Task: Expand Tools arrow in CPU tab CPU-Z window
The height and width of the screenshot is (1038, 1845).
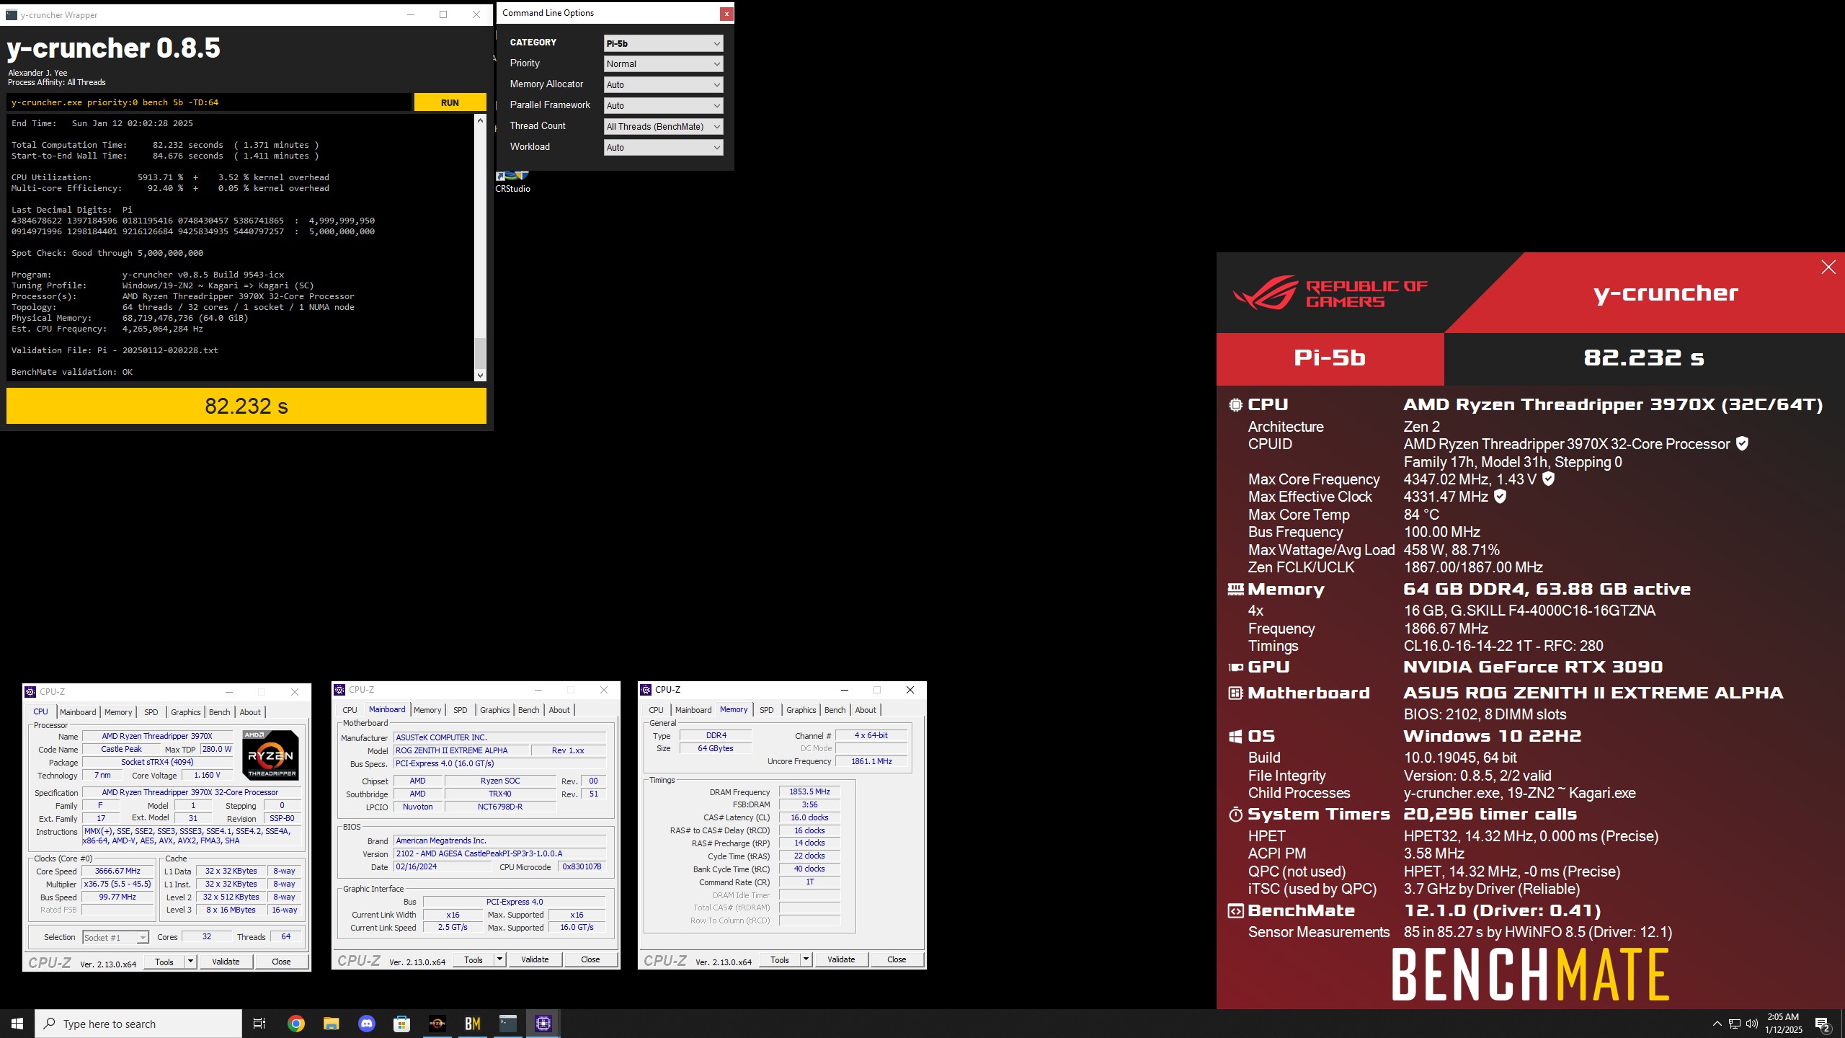Action: (190, 962)
